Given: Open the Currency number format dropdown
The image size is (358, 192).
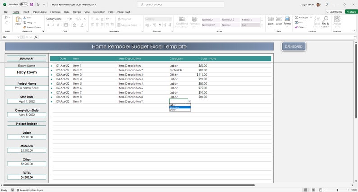Looking at the screenshot, I should tap(170, 19).
